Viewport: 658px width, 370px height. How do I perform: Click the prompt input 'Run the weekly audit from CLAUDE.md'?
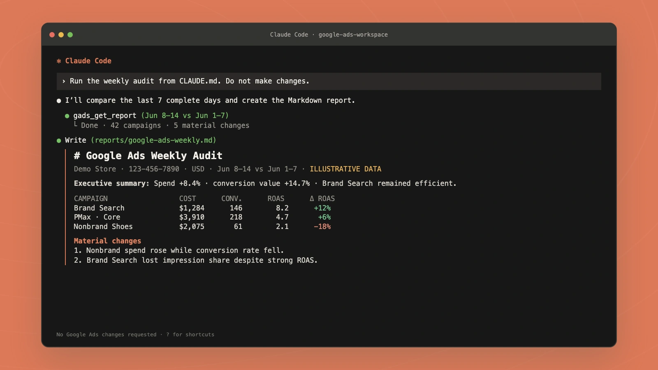(329, 81)
